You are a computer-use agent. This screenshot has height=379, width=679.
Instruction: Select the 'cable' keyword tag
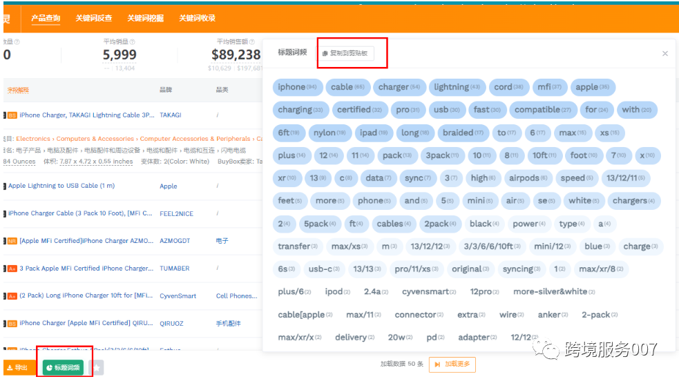pos(347,87)
